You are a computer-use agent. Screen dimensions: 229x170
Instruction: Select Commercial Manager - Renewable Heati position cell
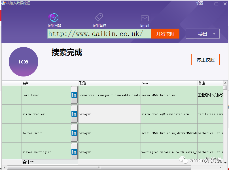coord(109,95)
